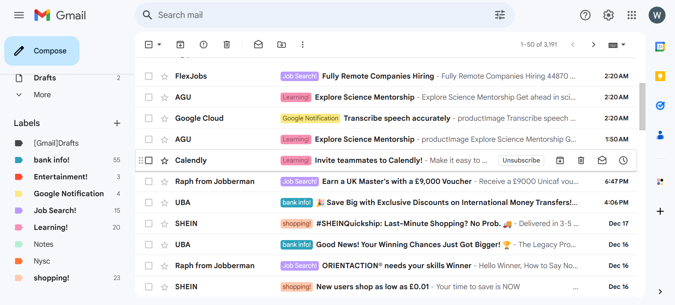Click the Nysc orange label color tag
675x305 pixels.
point(19,261)
